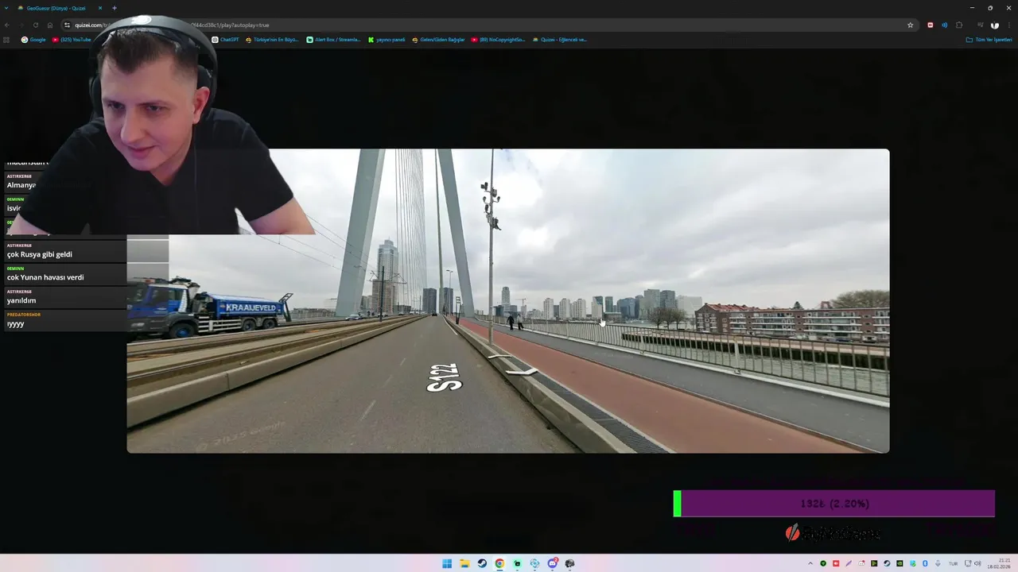Viewport: 1018px width, 572px height.
Task: Click chat message 'Almanya'
Action: click(x=21, y=185)
